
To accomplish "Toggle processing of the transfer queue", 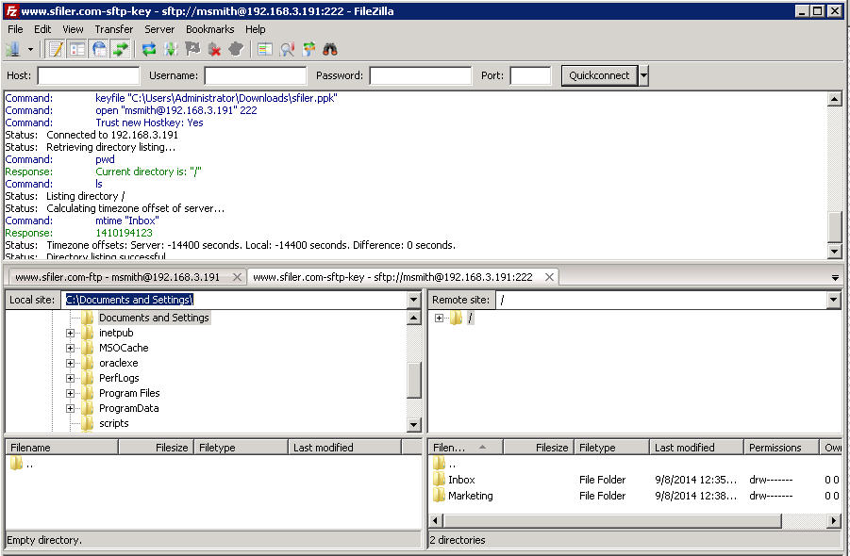I will pos(171,50).
